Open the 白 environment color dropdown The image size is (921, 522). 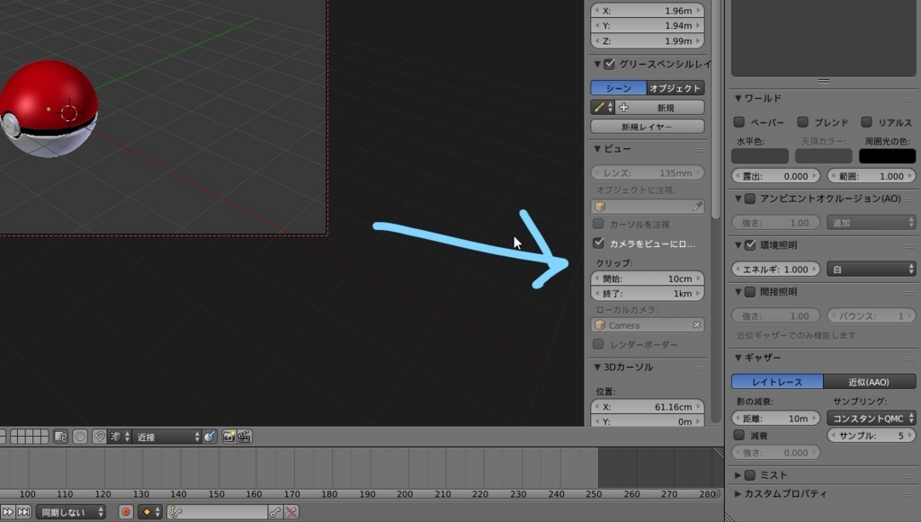(871, 270)
